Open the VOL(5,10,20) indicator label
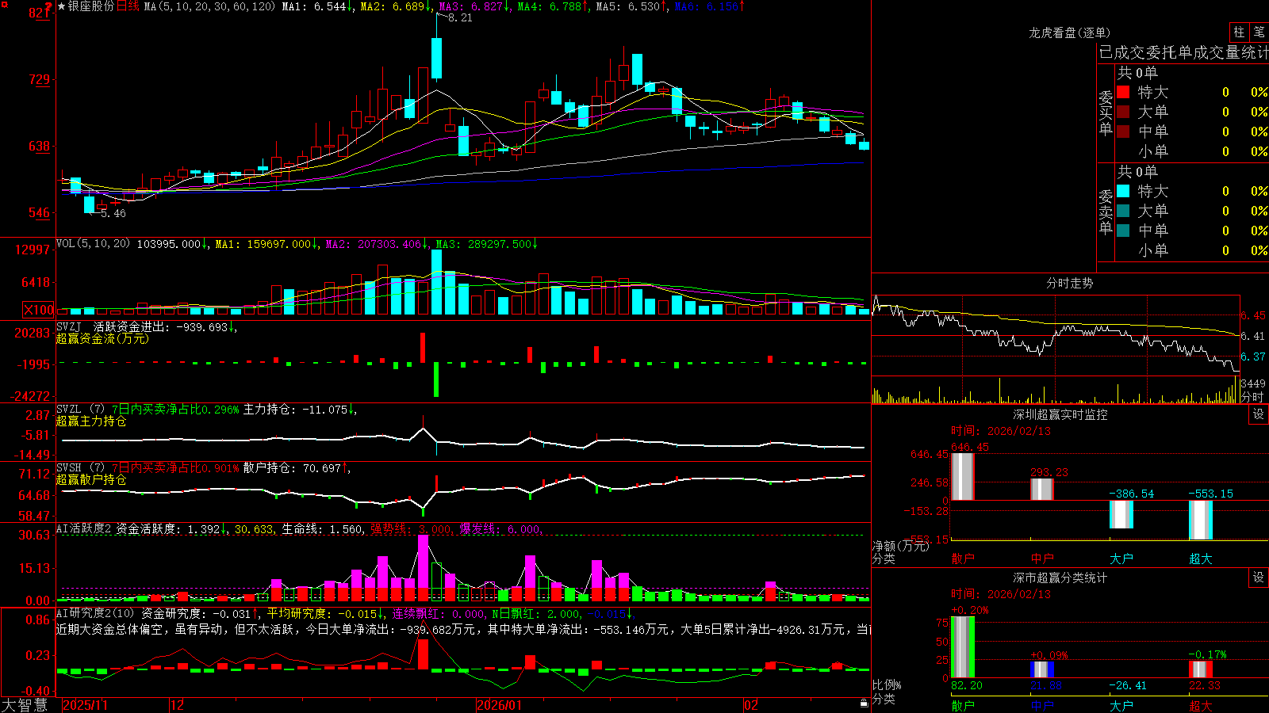The width and height of the screenshot is (1269, 713). [93, 243]
